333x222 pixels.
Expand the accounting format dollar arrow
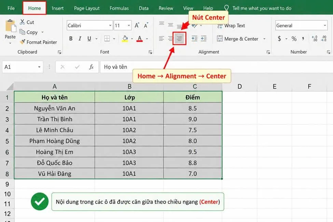(x=286, y=39)
